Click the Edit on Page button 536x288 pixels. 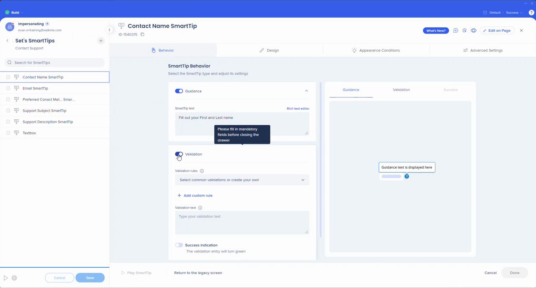click(497, 31)
